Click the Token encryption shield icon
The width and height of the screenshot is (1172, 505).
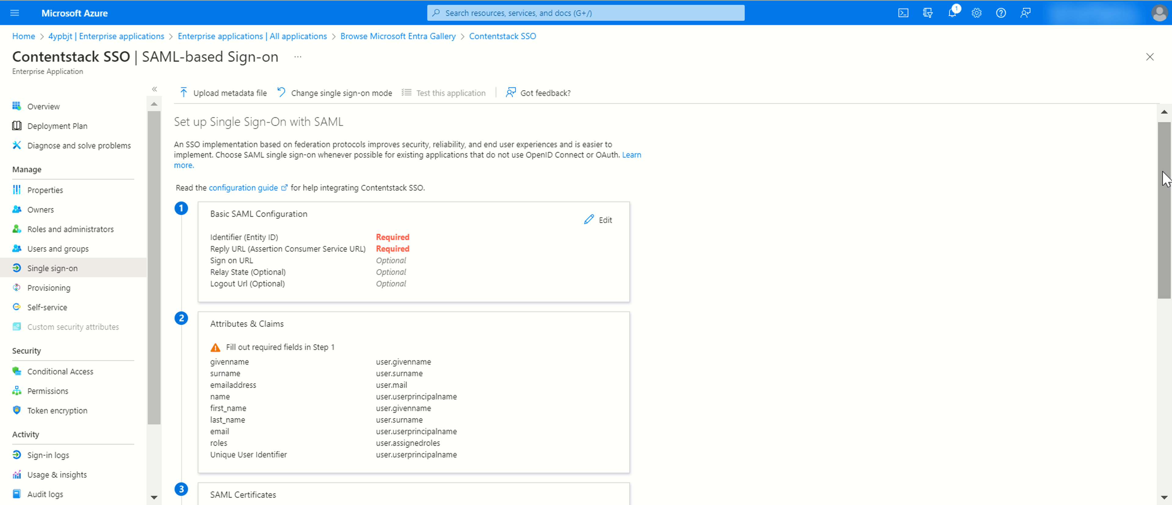17,410
